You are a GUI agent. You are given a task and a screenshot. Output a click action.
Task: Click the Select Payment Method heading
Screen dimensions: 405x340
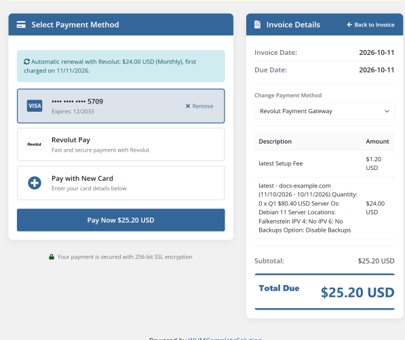pos(75,24)
